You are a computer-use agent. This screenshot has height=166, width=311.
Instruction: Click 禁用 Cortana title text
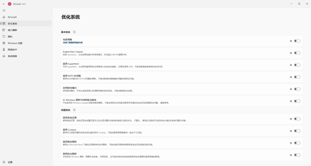(x=70, y=130)
